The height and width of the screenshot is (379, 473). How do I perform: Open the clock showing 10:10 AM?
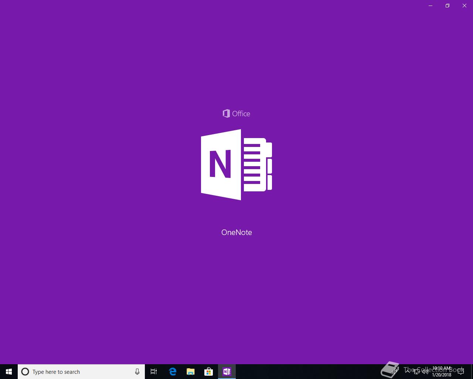[x=442, y=372]
